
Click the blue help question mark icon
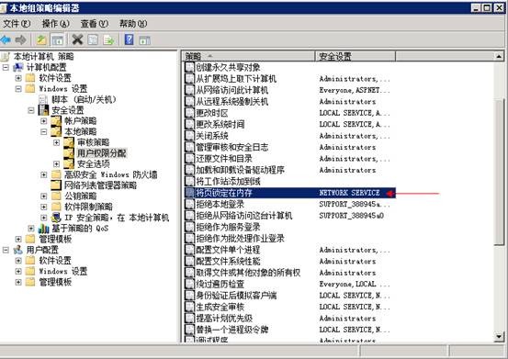pyautogui.click(x=129, y=39)
